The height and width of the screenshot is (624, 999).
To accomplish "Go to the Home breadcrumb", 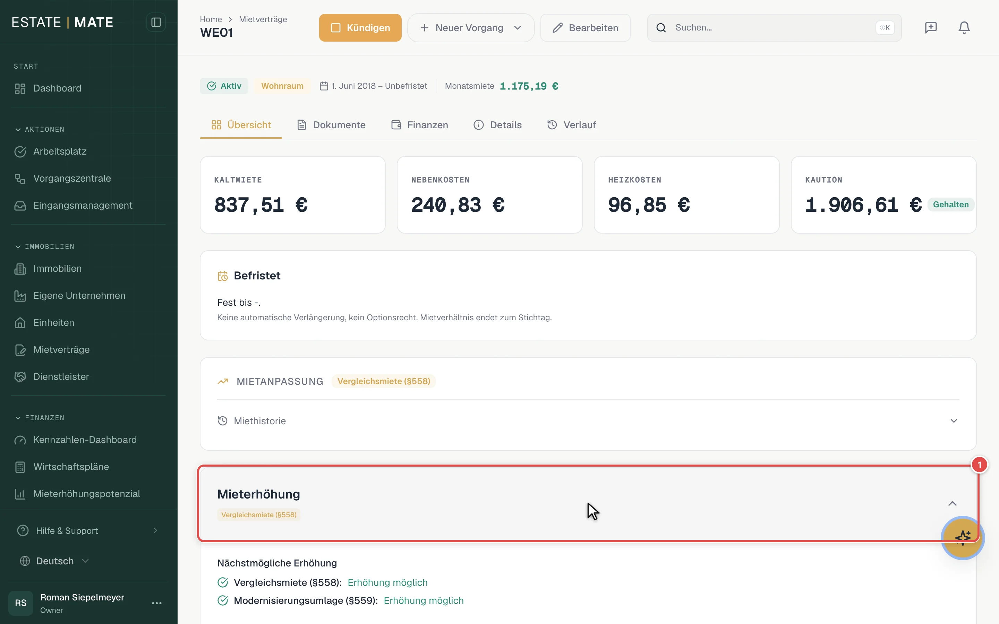I will 211,19.
